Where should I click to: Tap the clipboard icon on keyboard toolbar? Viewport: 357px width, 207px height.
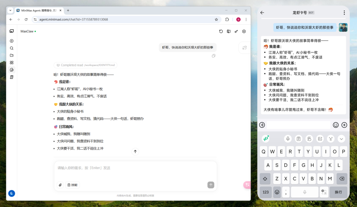point(298,139)
